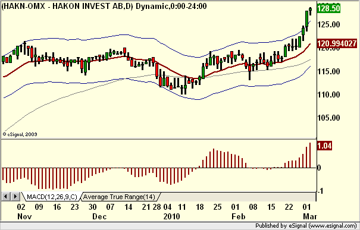Click the 105.00 price axis label
Image resolution: width=360 pixels, height=230 pixels.
(329, 118)
